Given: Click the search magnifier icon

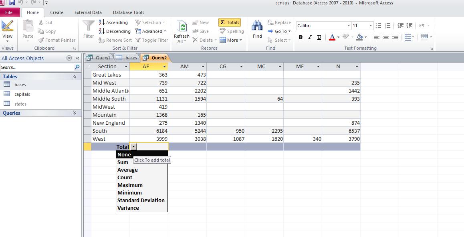Looking at the screenshot, I should (x=77, y=67).
